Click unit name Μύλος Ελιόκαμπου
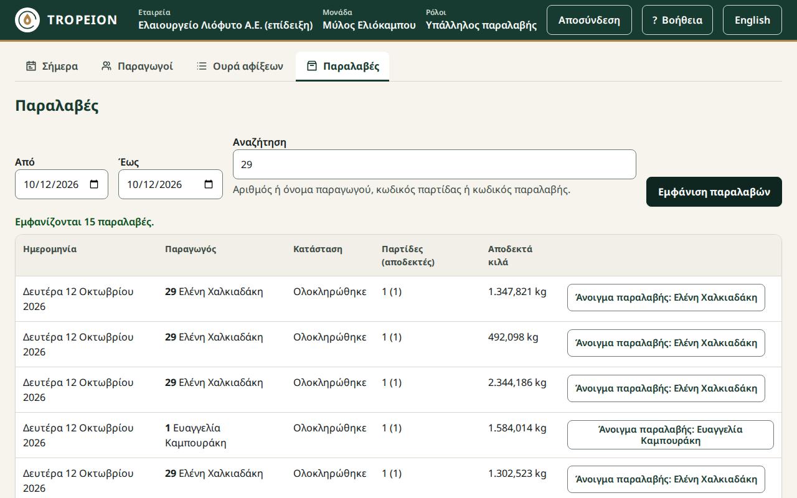Image resolution: width=797 pixels, height=498 pixels. pos(369,26)
